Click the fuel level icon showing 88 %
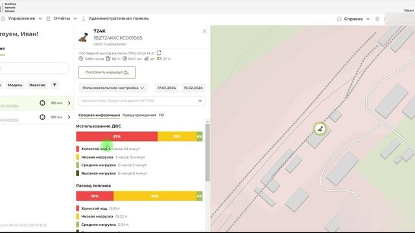This screenshot has width=415, height=233. click(108, 59)
